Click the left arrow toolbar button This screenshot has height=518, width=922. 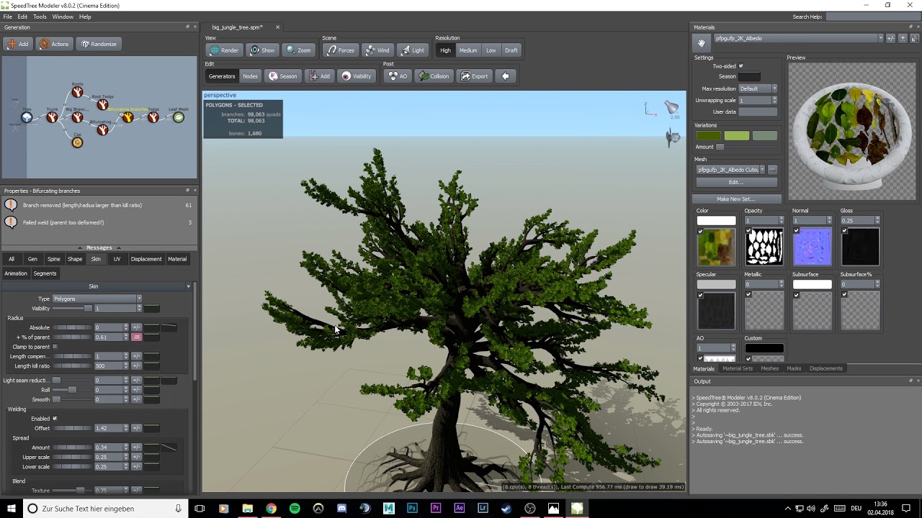click(506, 76)
